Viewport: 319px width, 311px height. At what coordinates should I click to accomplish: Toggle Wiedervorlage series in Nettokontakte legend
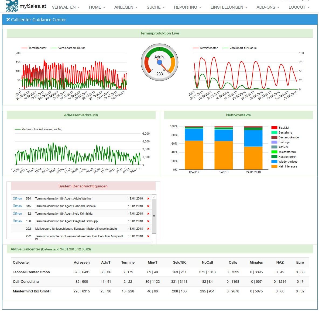[x=287, y=162]
